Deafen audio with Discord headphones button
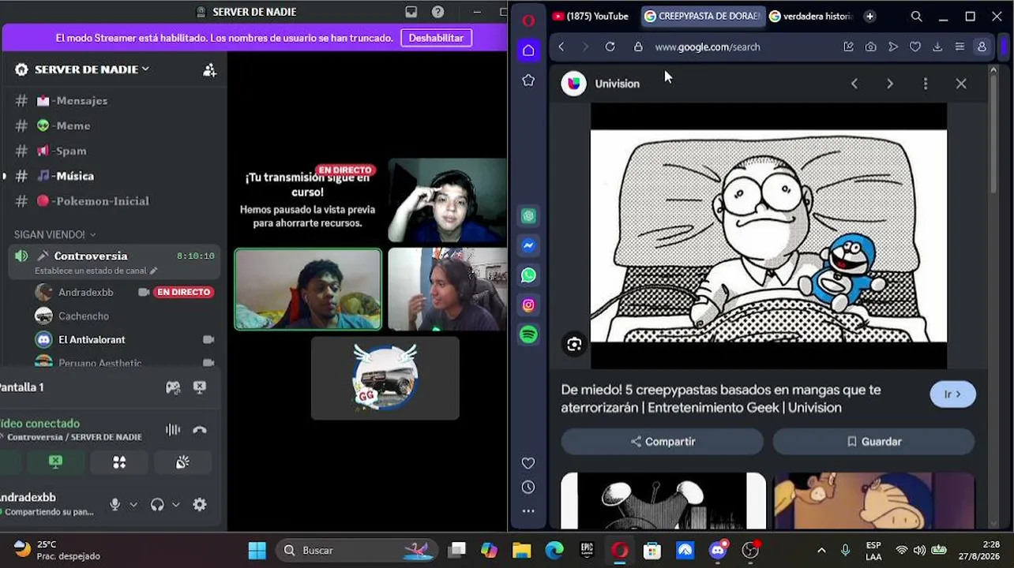The width and height of the screenshot is (1014, 568). pos(157,504)
